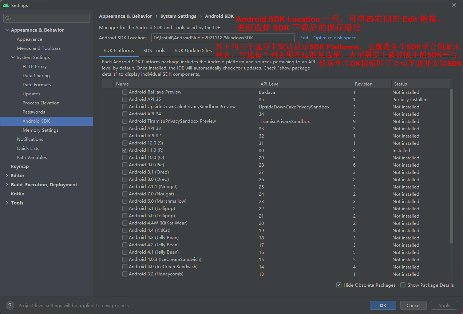This screenshot has height=314, width=463.
Task: Expand the Editor section
Action: click(x=7, y=175)
